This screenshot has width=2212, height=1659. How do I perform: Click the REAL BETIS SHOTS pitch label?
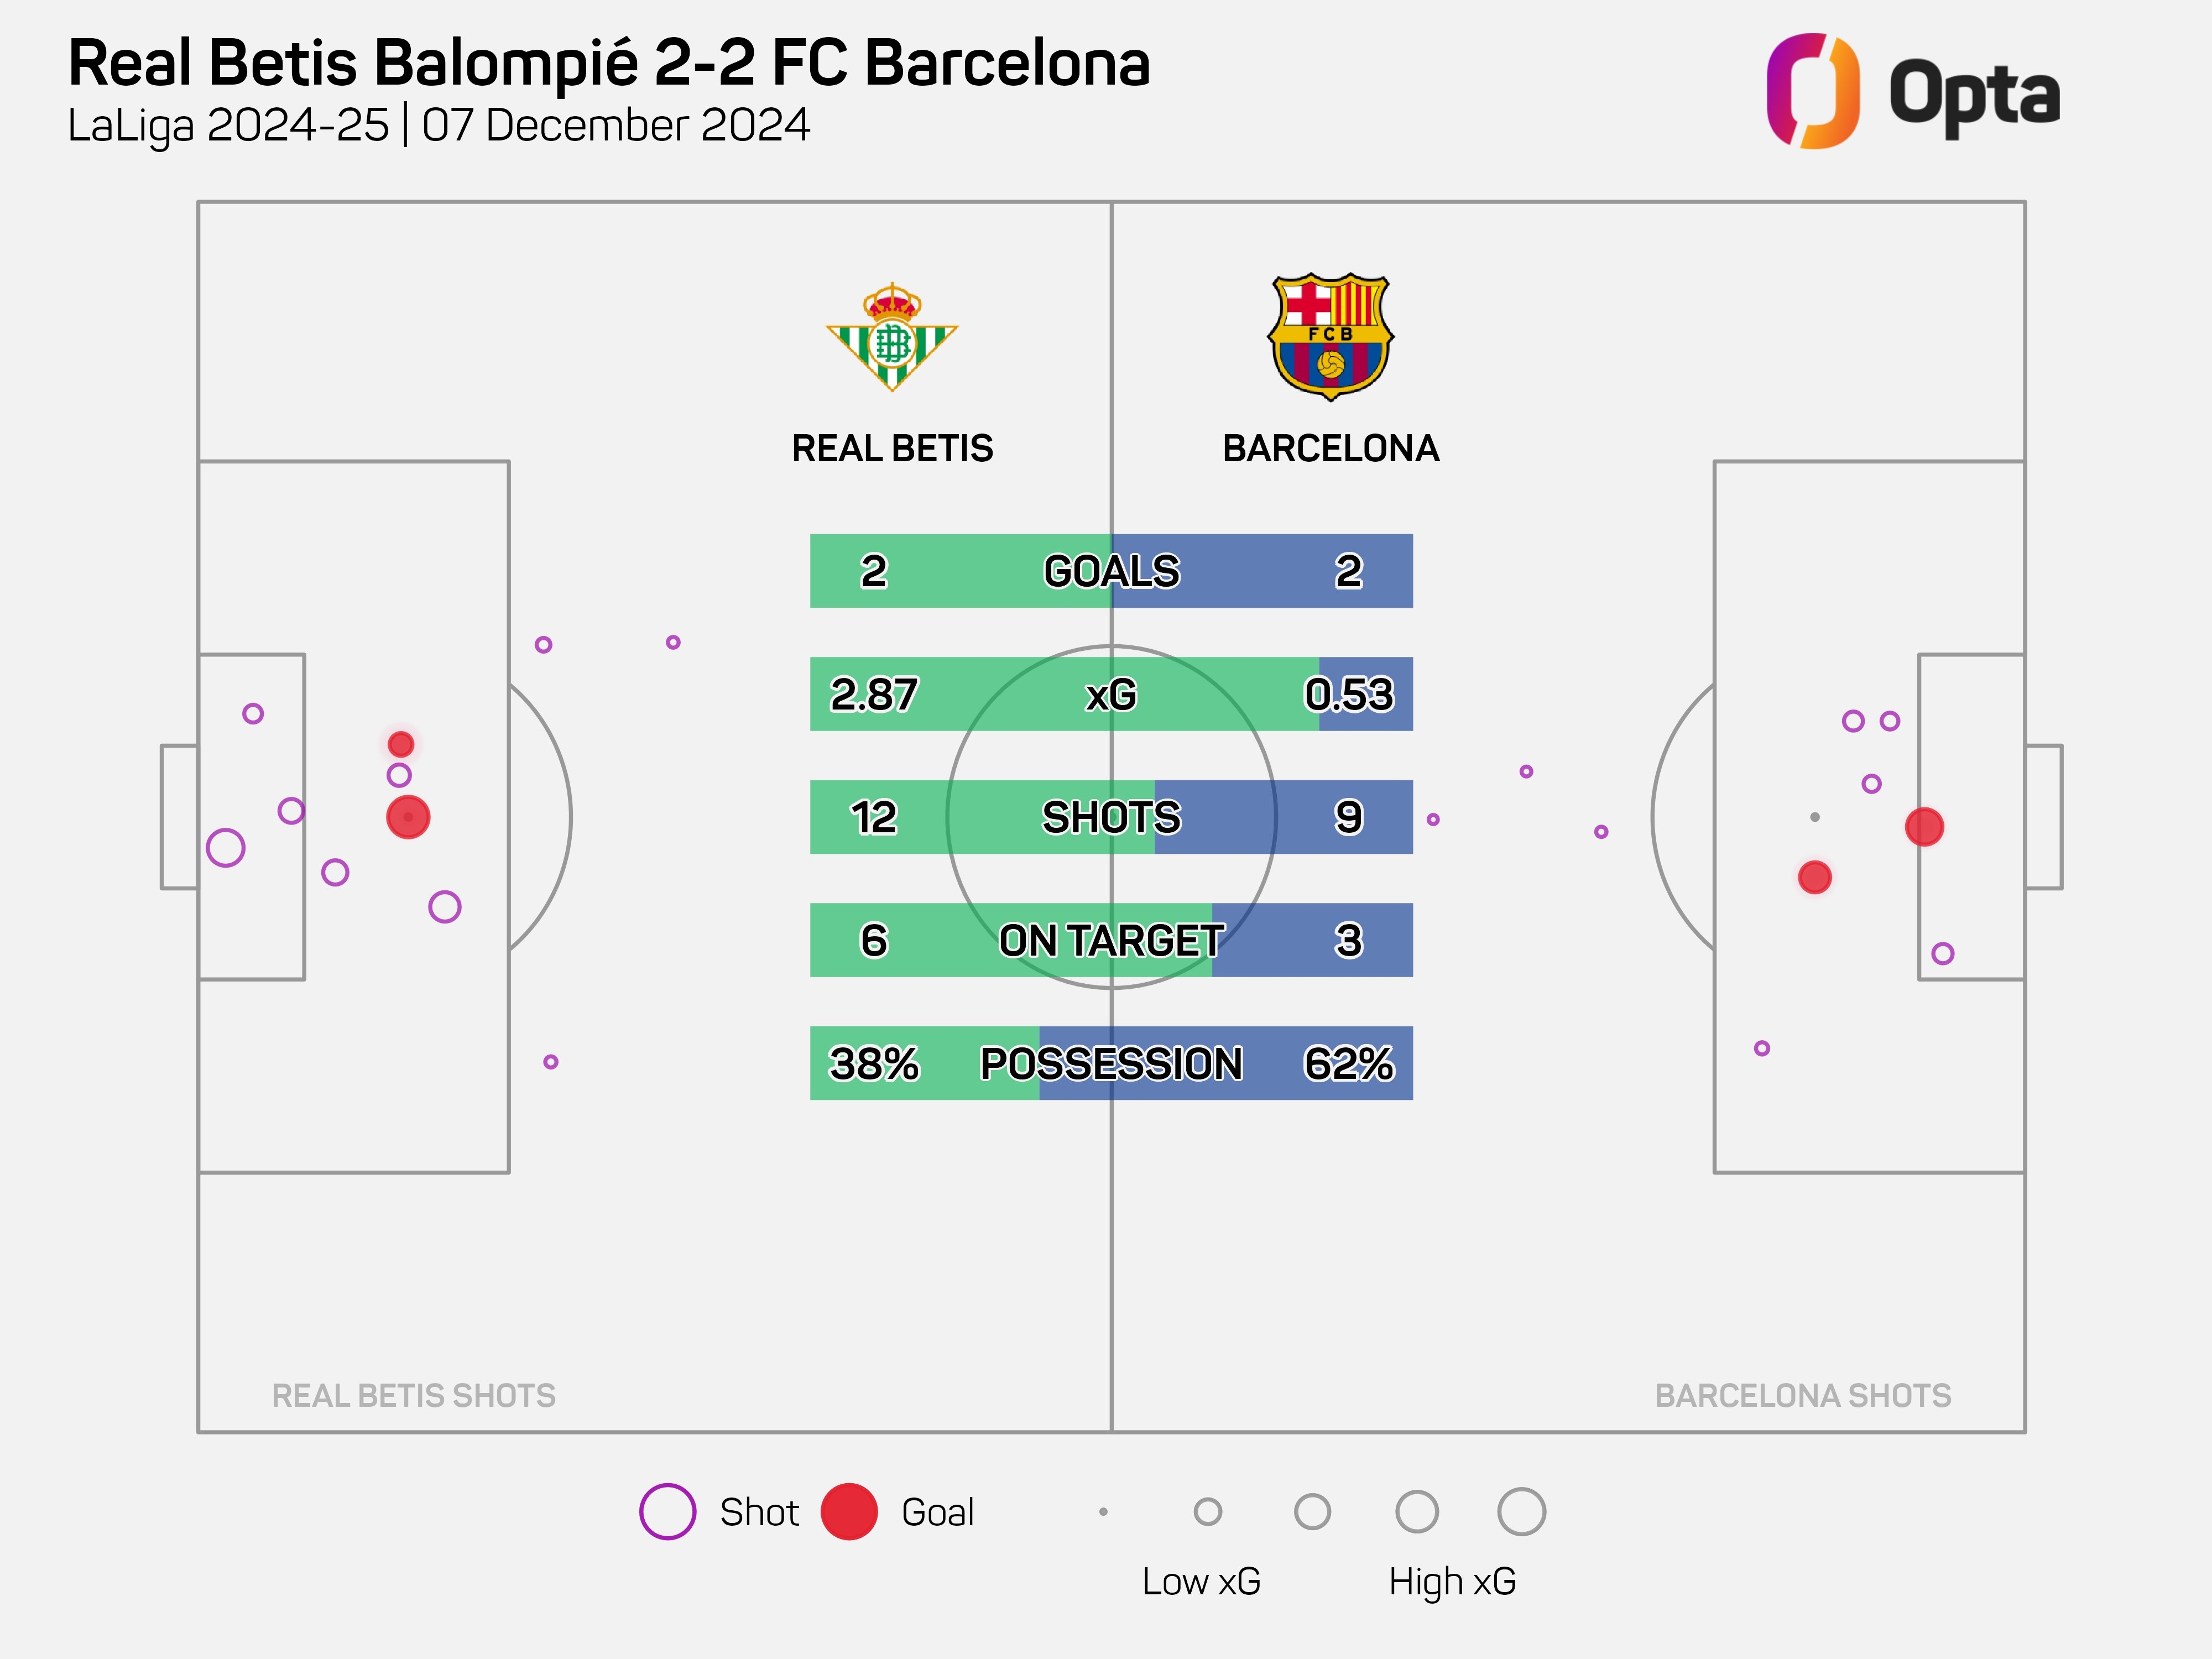[x=413, y=1395]
